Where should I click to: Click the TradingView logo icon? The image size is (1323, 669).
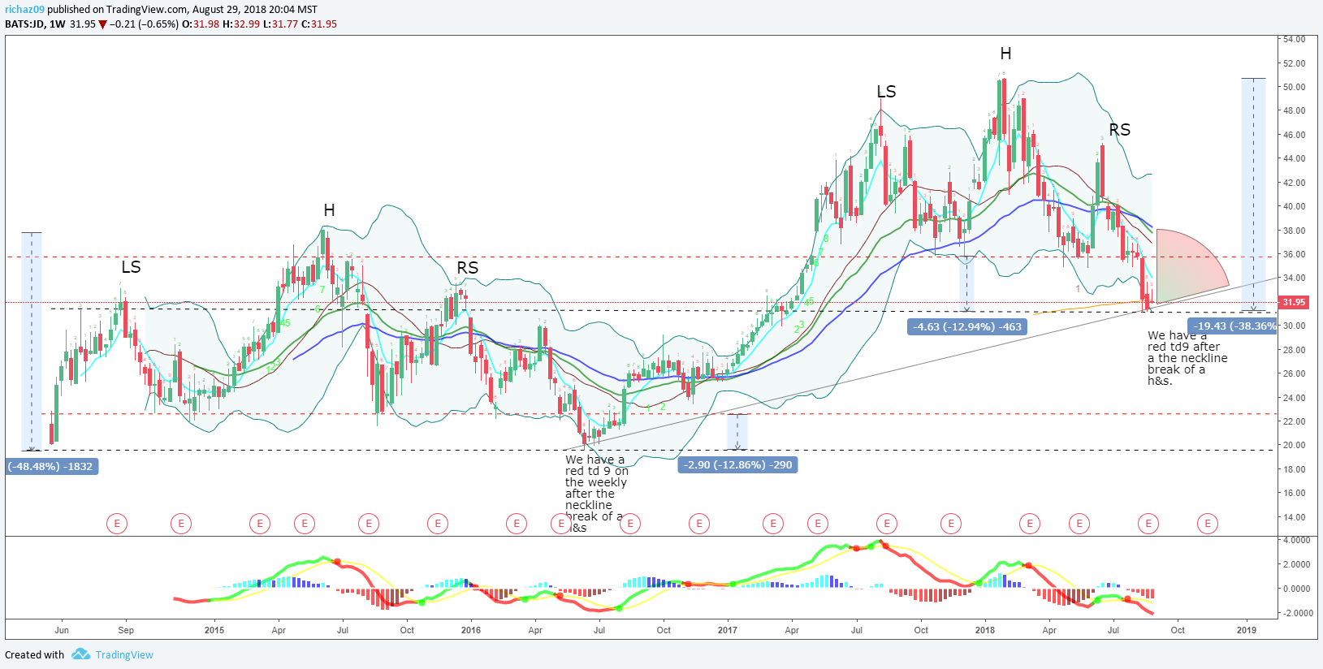80,654
